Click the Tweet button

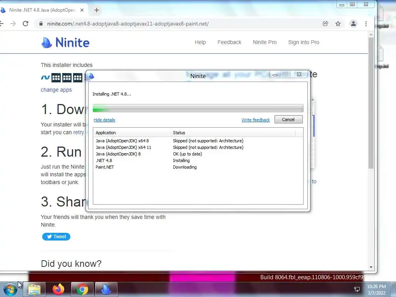tap(56, 237)
